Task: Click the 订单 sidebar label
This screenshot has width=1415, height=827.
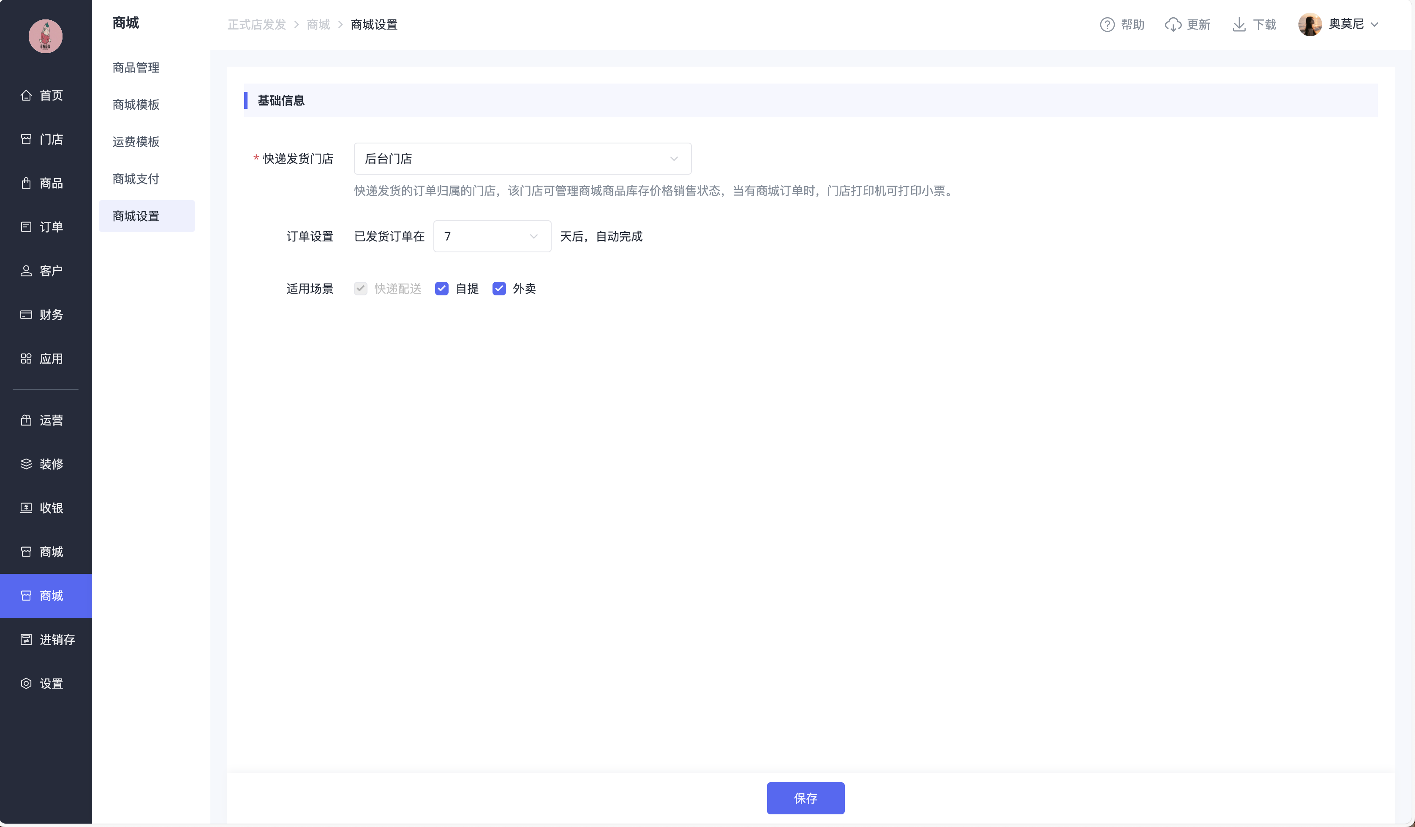Action: (51, 227)
